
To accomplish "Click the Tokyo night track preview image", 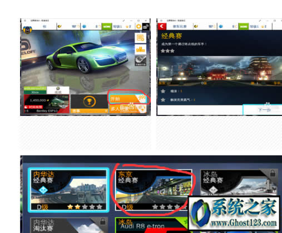I will (220, 70).
